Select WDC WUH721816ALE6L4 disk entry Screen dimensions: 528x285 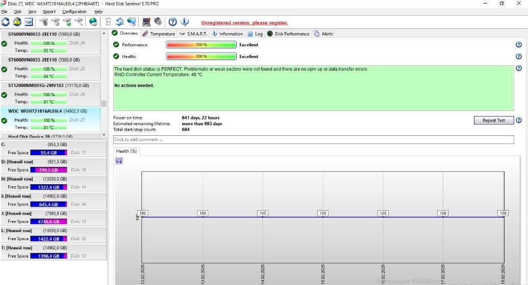(50, 119)
